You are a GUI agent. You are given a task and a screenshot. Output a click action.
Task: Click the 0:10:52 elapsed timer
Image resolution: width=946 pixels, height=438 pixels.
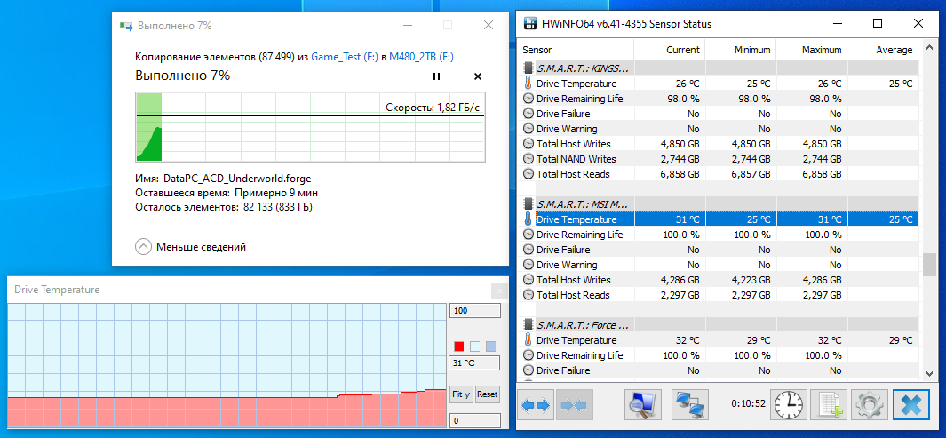coord(748,403)
